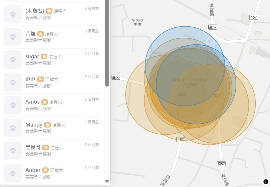Click the 嘉50 road marker on map
Image resolution: width=270 pixels, height=187 pixels.
pos(116,77)
